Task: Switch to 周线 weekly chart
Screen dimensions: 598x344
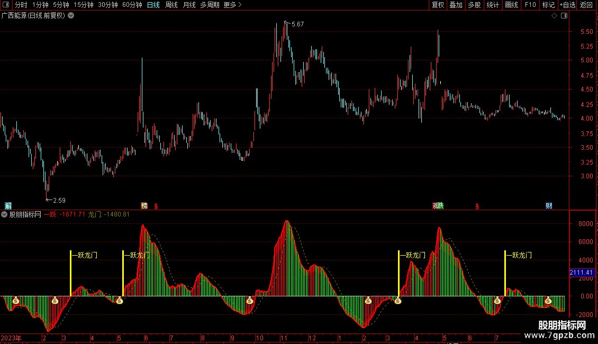Action: [x=171, y=5]
